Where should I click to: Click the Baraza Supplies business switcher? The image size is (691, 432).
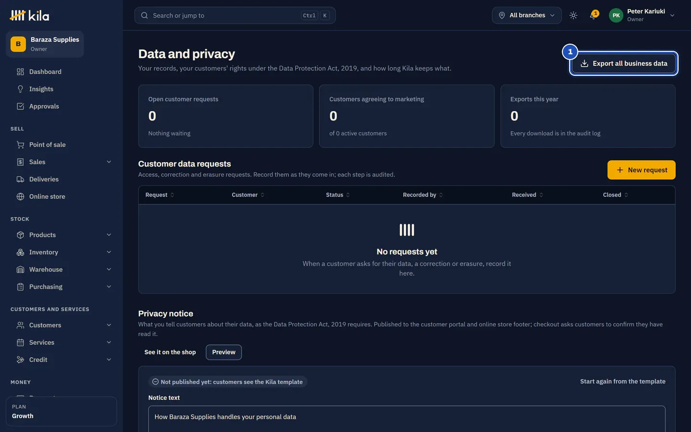pos(45,44)
